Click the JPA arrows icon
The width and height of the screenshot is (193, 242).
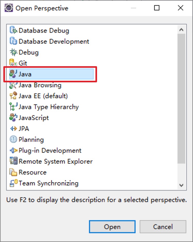(13, 129)
